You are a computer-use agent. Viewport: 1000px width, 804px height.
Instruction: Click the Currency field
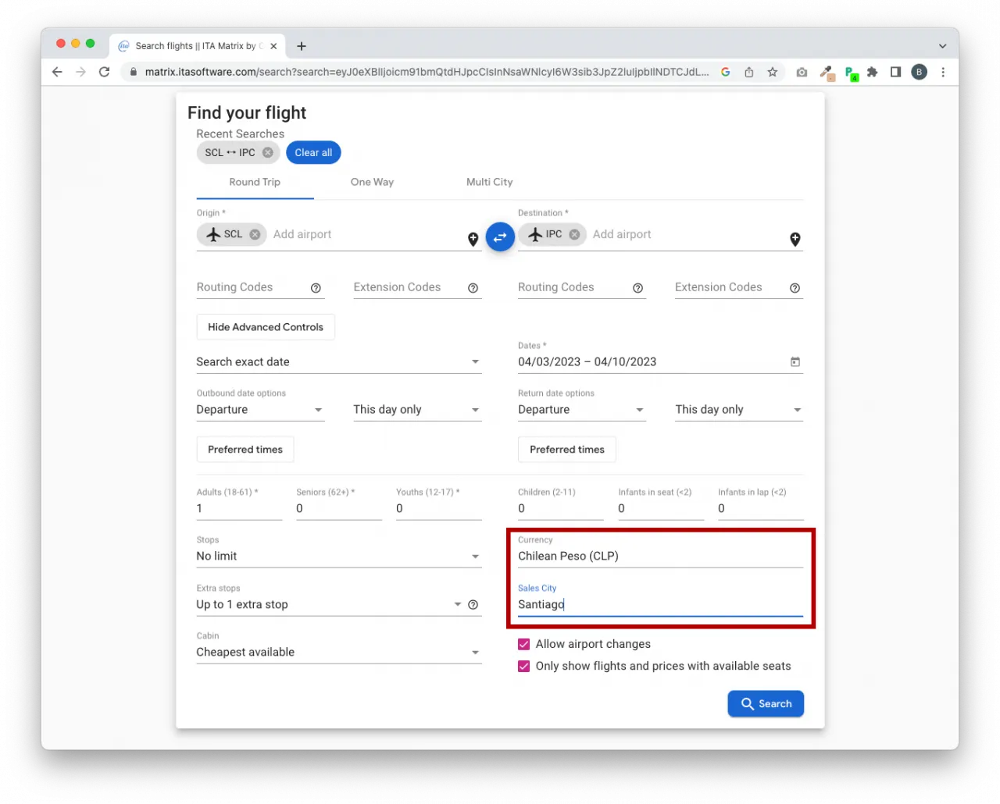point(660,557)
